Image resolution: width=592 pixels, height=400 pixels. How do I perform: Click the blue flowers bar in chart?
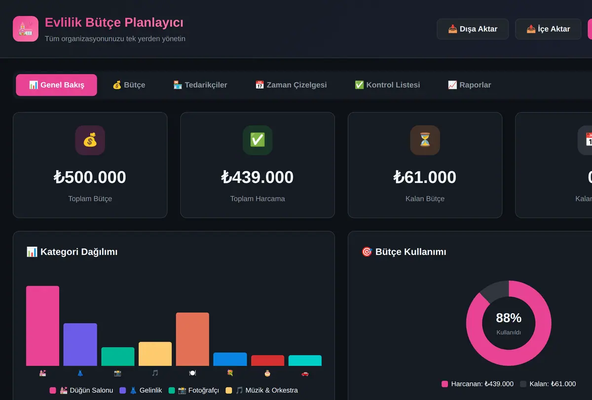(x=230, y=360)
